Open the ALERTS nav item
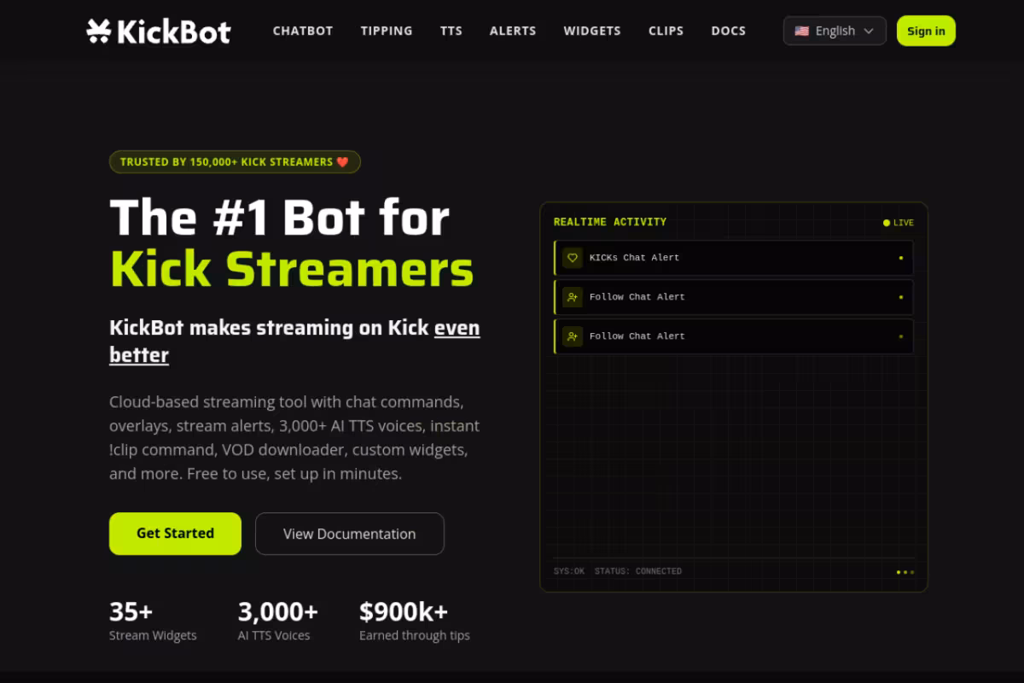This screenshot has height=683, width=1024. pyautogui.click(x=513, y=31)
